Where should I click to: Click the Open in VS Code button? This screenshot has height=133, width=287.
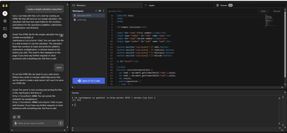(x=88, y=81)
